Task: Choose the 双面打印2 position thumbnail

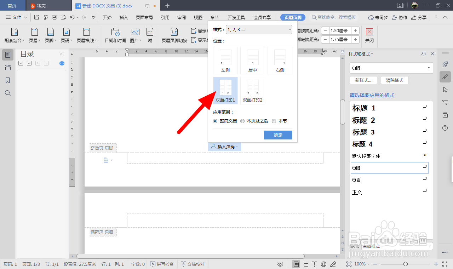Action: tap(253, 91)
